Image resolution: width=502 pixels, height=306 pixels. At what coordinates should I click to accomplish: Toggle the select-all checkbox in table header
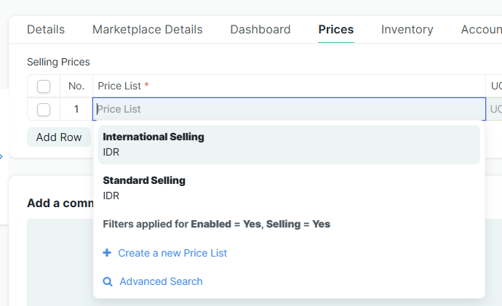click(x=44, y=86)
